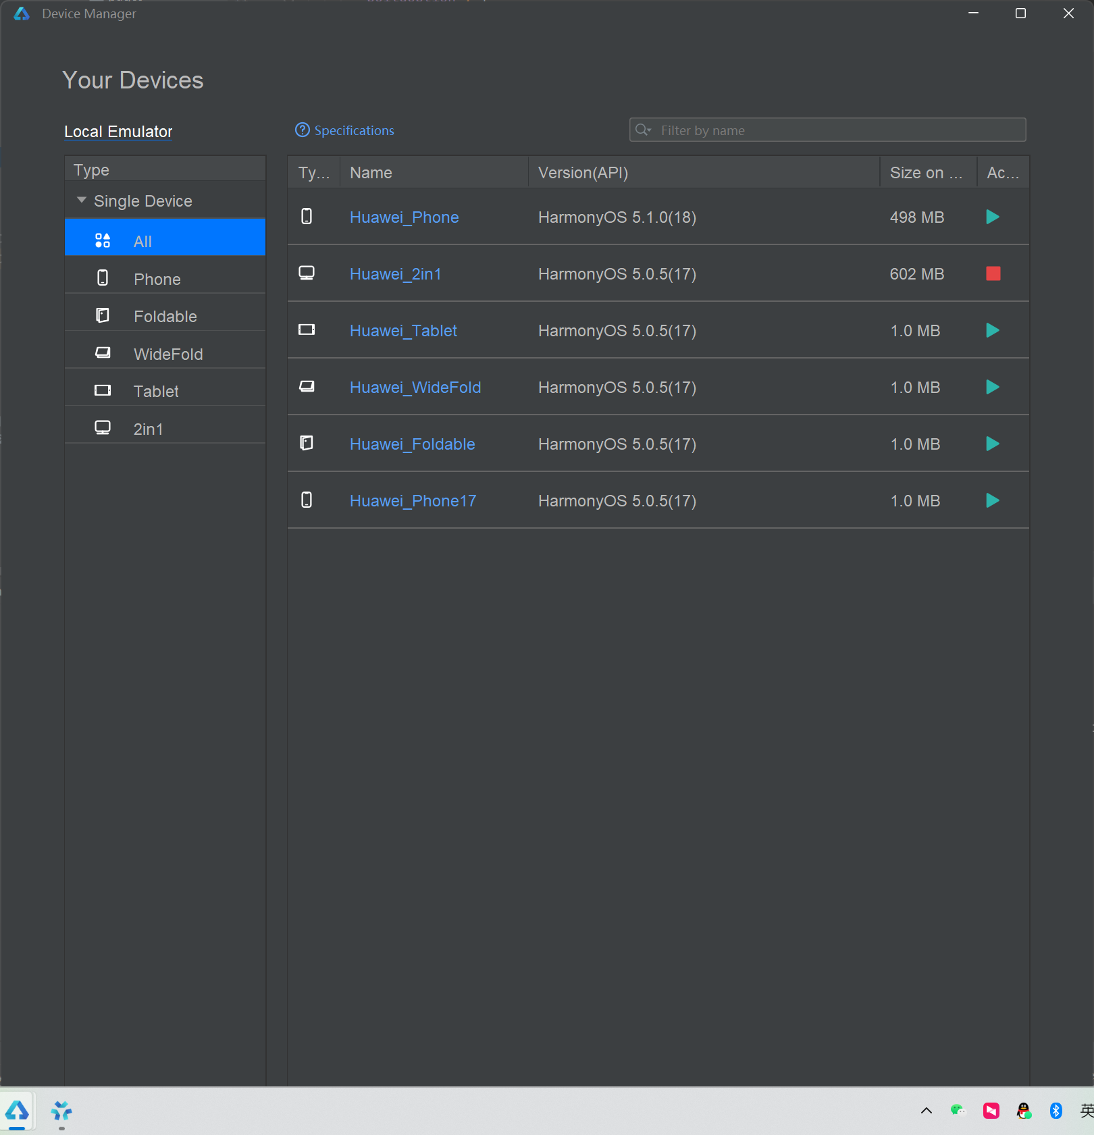Open the QQ penguin tray icon

1024,1111
